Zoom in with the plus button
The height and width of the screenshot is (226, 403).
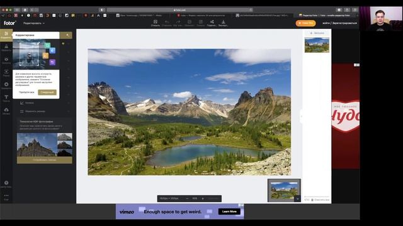[x=203, y=198]
